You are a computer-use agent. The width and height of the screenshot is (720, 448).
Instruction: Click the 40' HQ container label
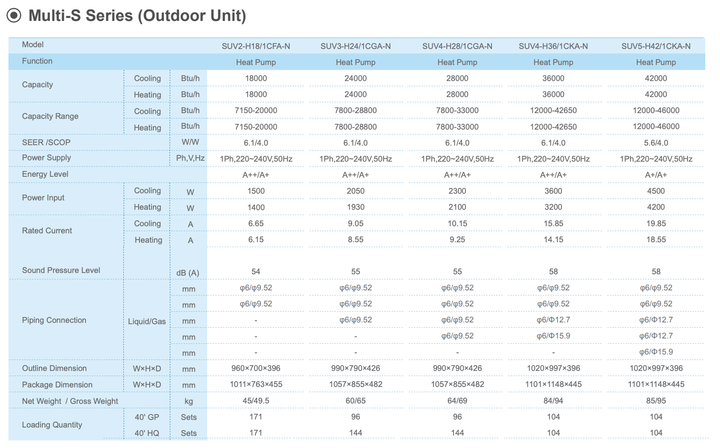147,433
